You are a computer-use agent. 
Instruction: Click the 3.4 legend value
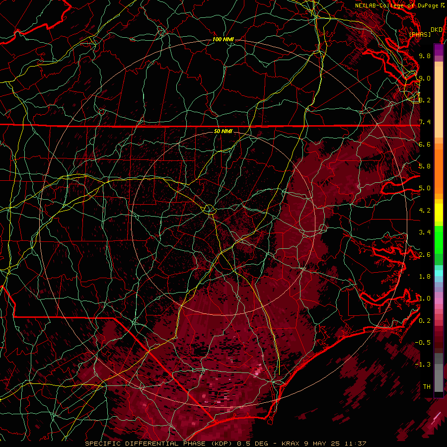pyautogui.click(x=425, y=232)
